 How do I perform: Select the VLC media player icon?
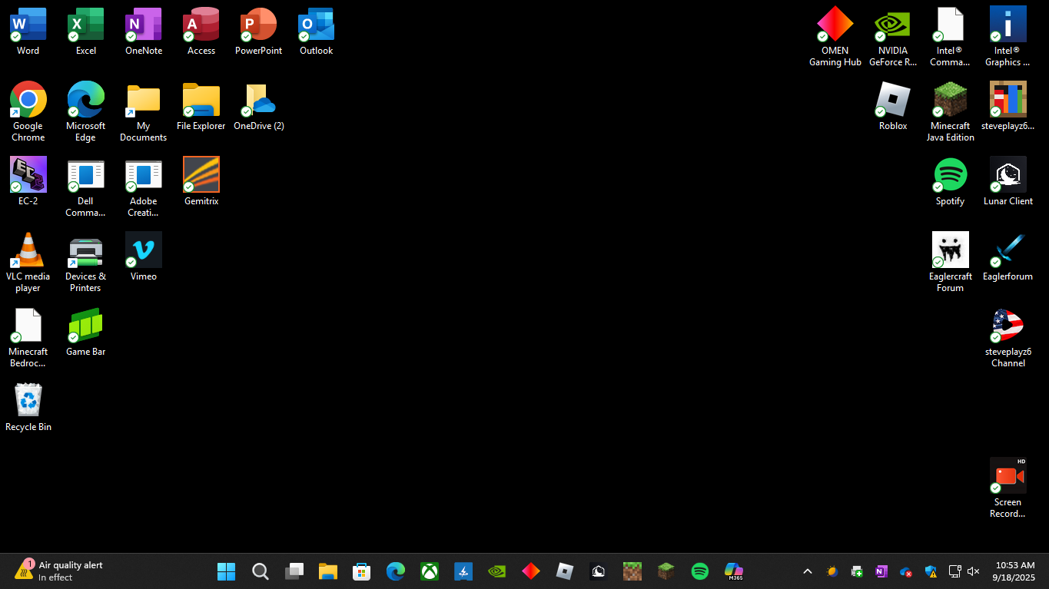(x=28, y=251)
